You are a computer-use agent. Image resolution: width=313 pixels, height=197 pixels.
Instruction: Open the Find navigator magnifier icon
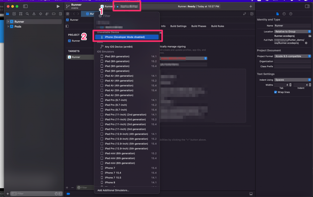tap(27, 14)
